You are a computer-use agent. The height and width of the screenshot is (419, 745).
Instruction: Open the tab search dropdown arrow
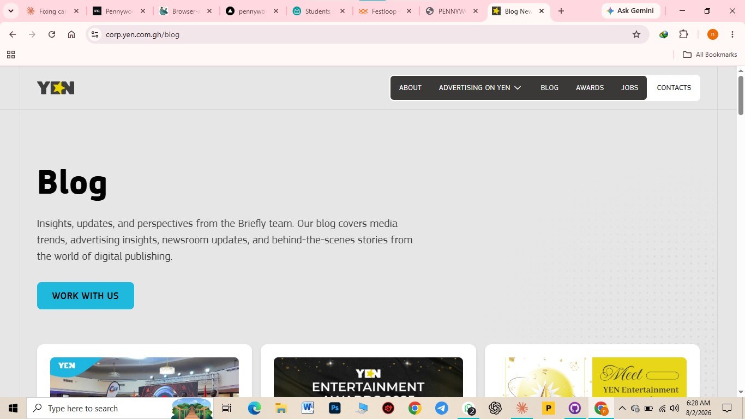[x=10, y=11]
